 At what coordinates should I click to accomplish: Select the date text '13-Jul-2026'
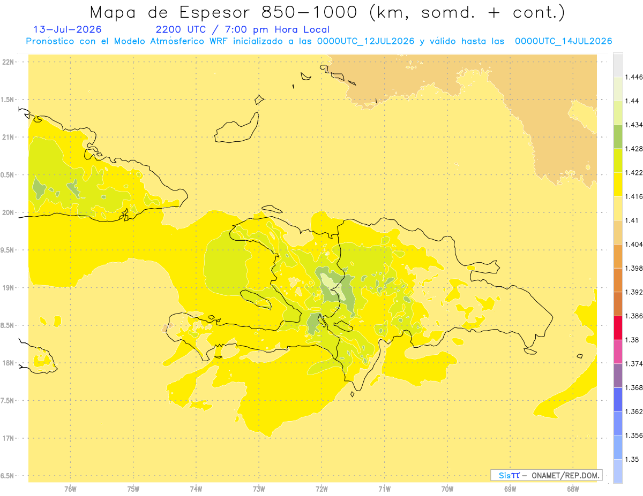pos(68,30)
